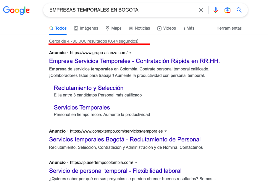This screenshot has width=268, height=187.
Task: Open the Maps tab
Action: pos(114,28)
